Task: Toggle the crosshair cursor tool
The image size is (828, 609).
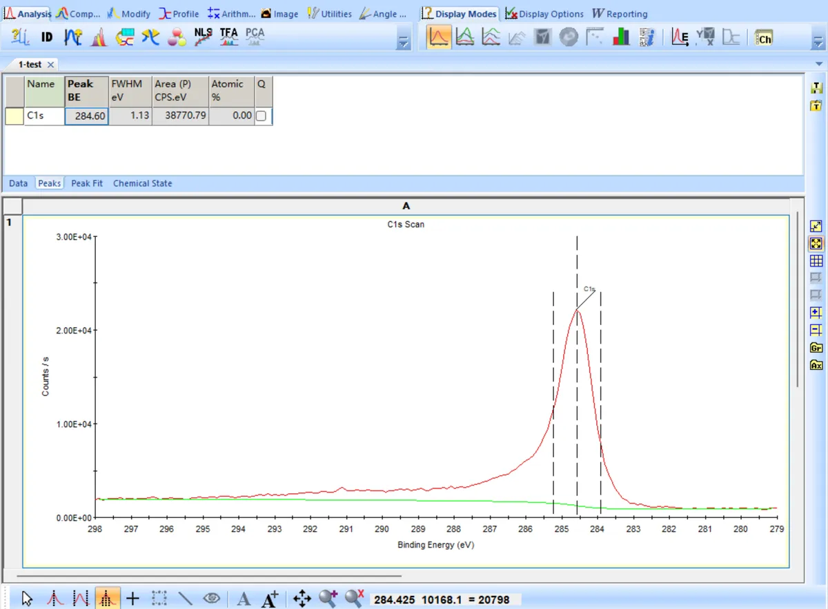Action: (x=132, y=598)
